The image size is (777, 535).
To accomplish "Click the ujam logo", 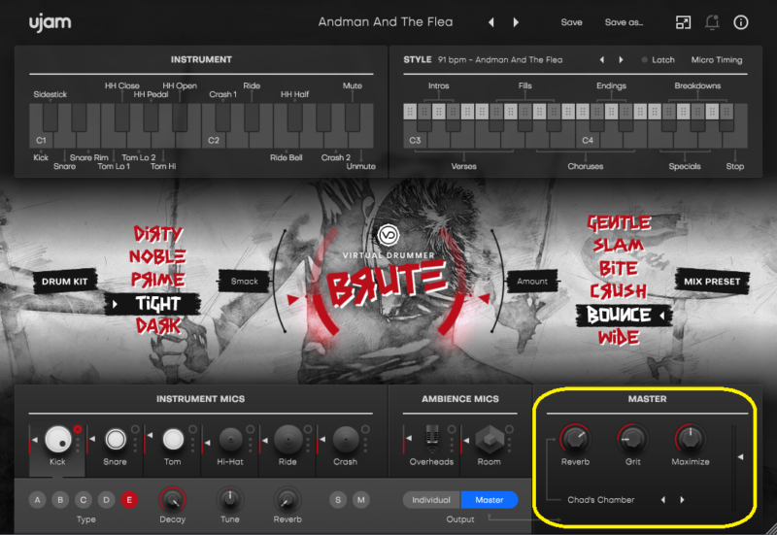I will [51, 22].
